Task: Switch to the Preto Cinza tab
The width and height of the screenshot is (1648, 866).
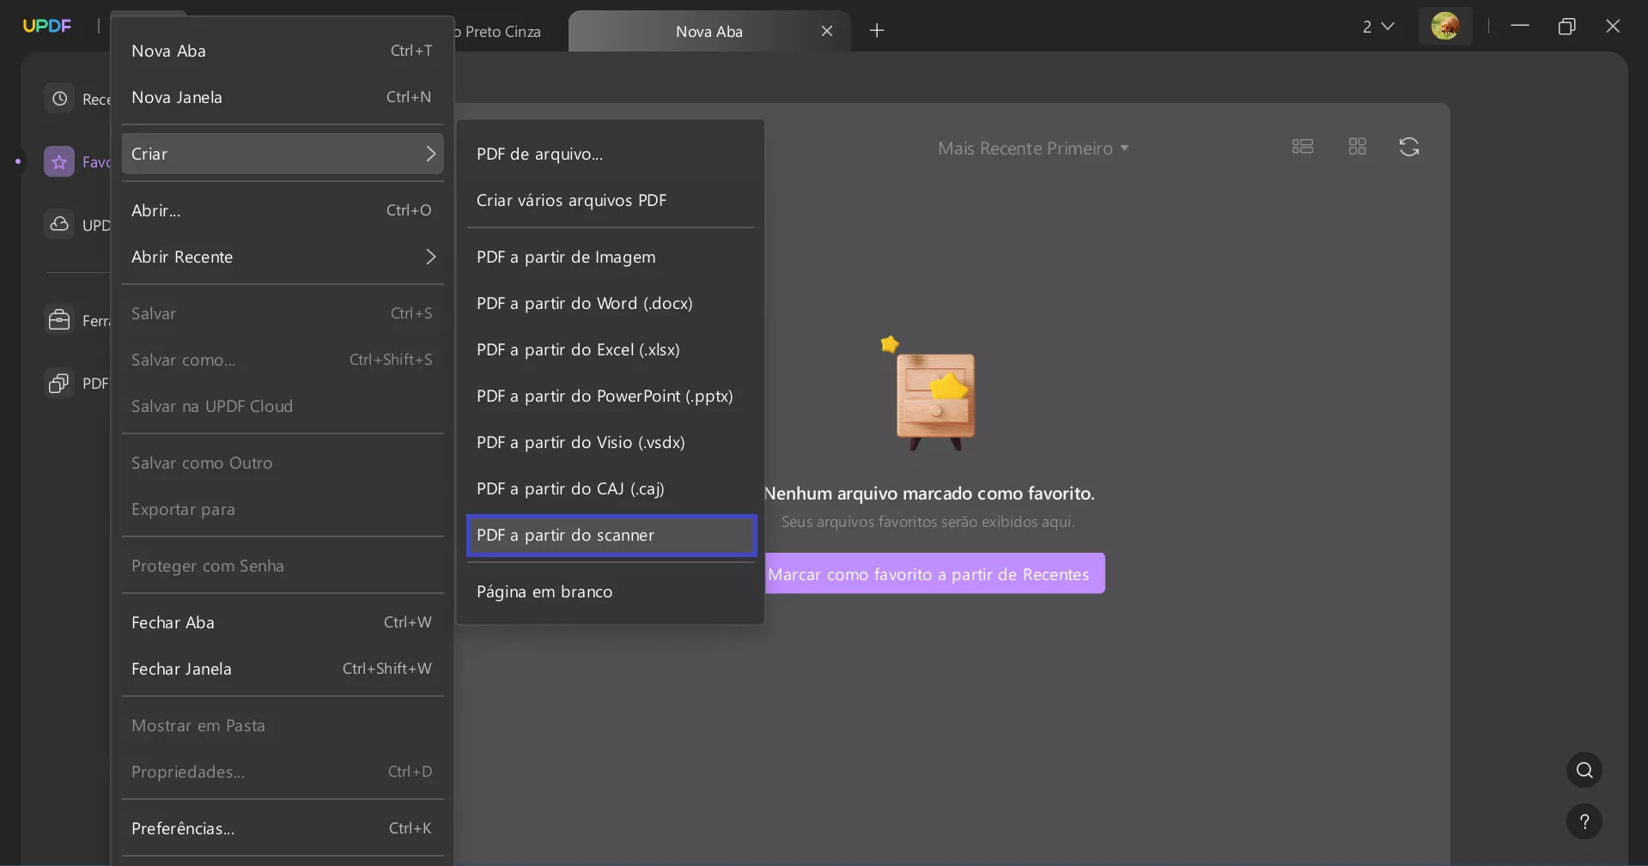Action: pyautogui.click(x=507, y=32)
